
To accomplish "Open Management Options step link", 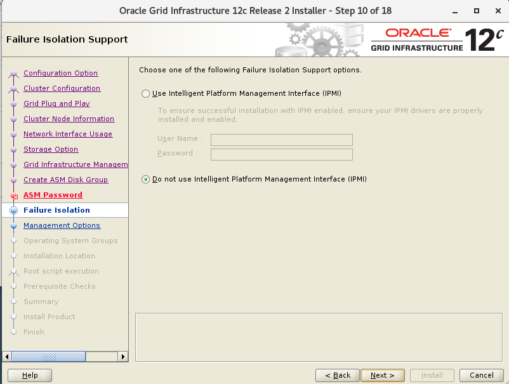I will pyautogui.click(x=62, y=225).
